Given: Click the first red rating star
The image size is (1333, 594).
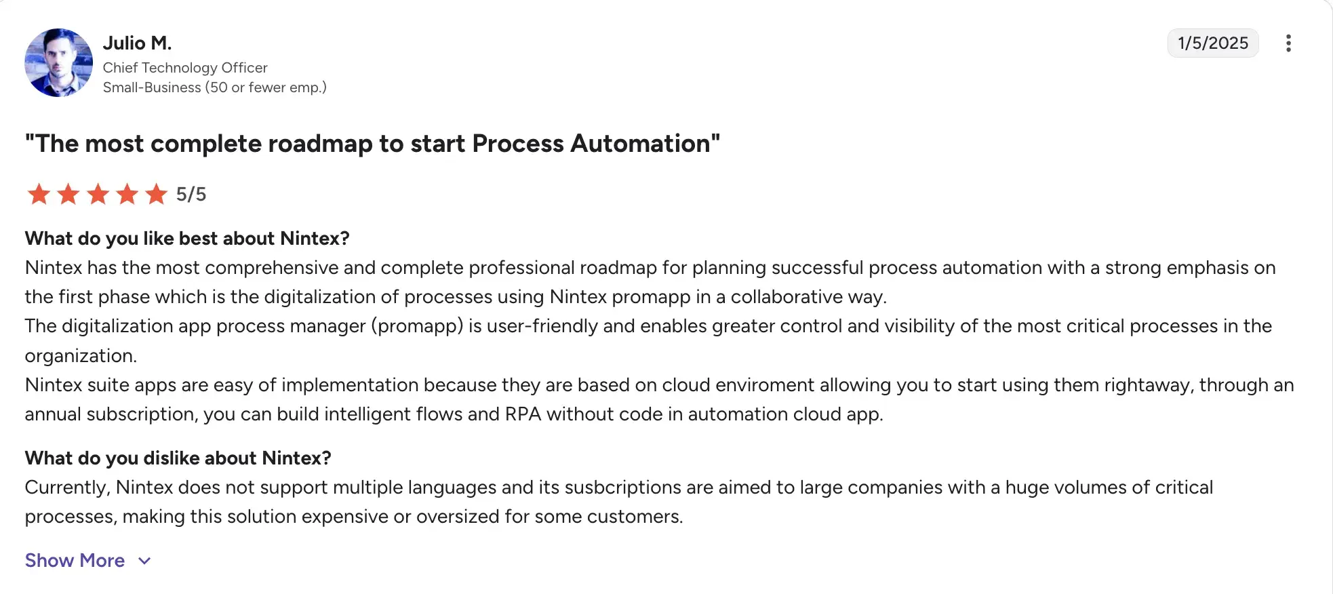Looking at the screenshot, I should pos(39,195).
